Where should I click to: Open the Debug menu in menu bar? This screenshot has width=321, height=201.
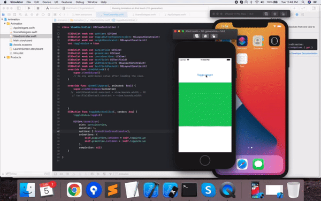pyautogui.click(x=80, y=2)
